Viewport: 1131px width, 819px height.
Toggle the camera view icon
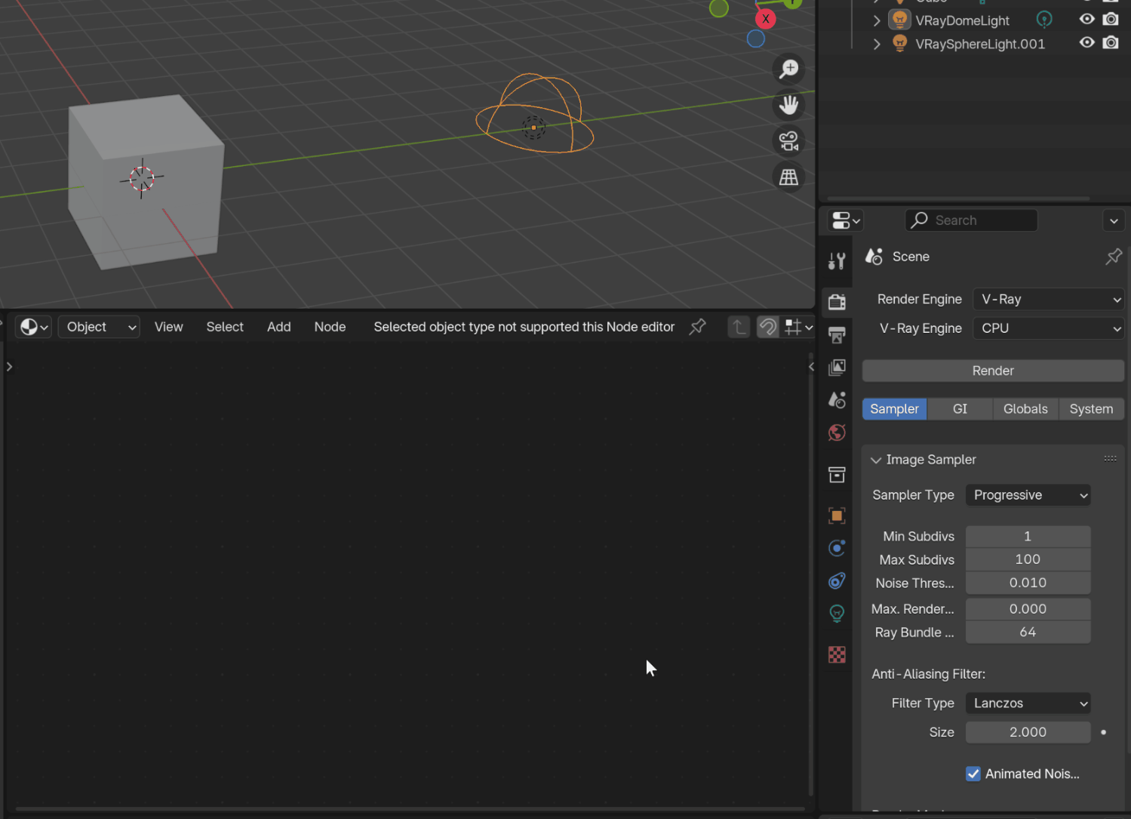point(788,141)
